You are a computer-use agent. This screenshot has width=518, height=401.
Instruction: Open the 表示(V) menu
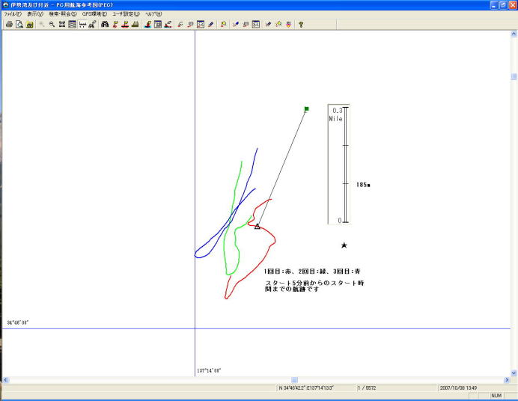point(35,14)
